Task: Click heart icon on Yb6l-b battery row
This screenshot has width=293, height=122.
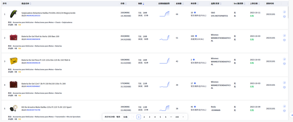Action: pyautogui.click(x=284, y=64)
